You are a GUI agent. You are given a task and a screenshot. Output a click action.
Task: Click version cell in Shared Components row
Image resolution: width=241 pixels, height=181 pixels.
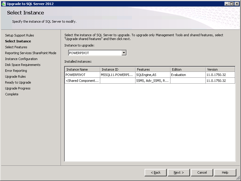[220, 81]
